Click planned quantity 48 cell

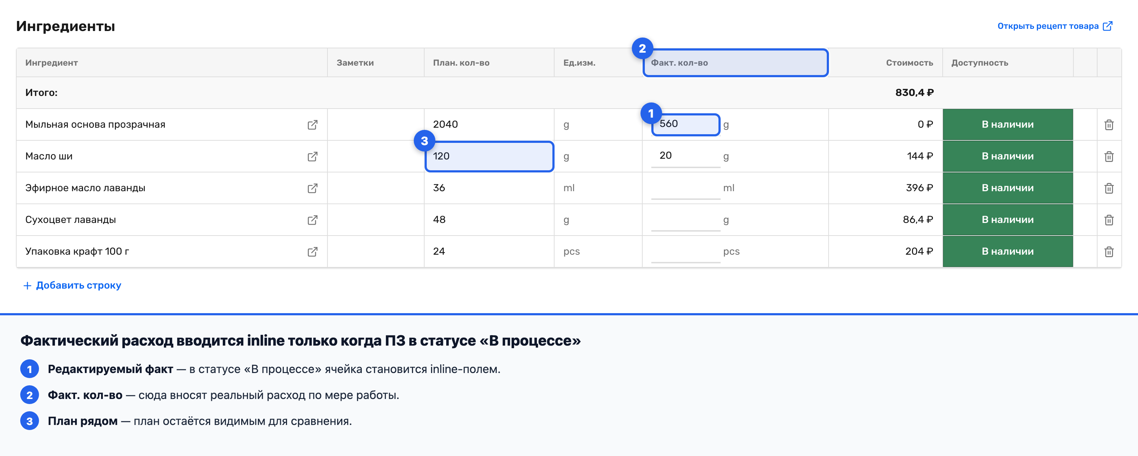pyautogui.click(x=489, y=220)
